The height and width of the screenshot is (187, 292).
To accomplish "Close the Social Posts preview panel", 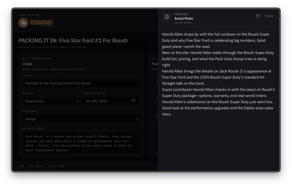I will [269, 16].
